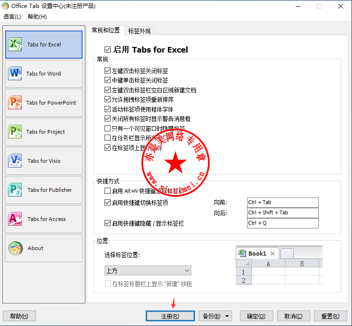The height and width of the screenshot is (326, 352).
Task: Open the Tabs for Visio icon
Action: [x=15, y=160]
